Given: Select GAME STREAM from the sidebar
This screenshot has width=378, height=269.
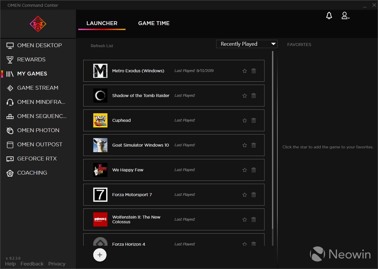Looking at the screenshot, I should point(38,88).
